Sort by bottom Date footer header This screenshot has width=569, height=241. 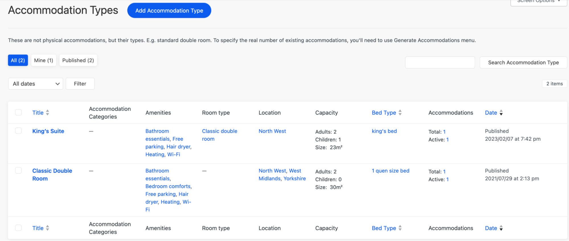pos(491,228)
